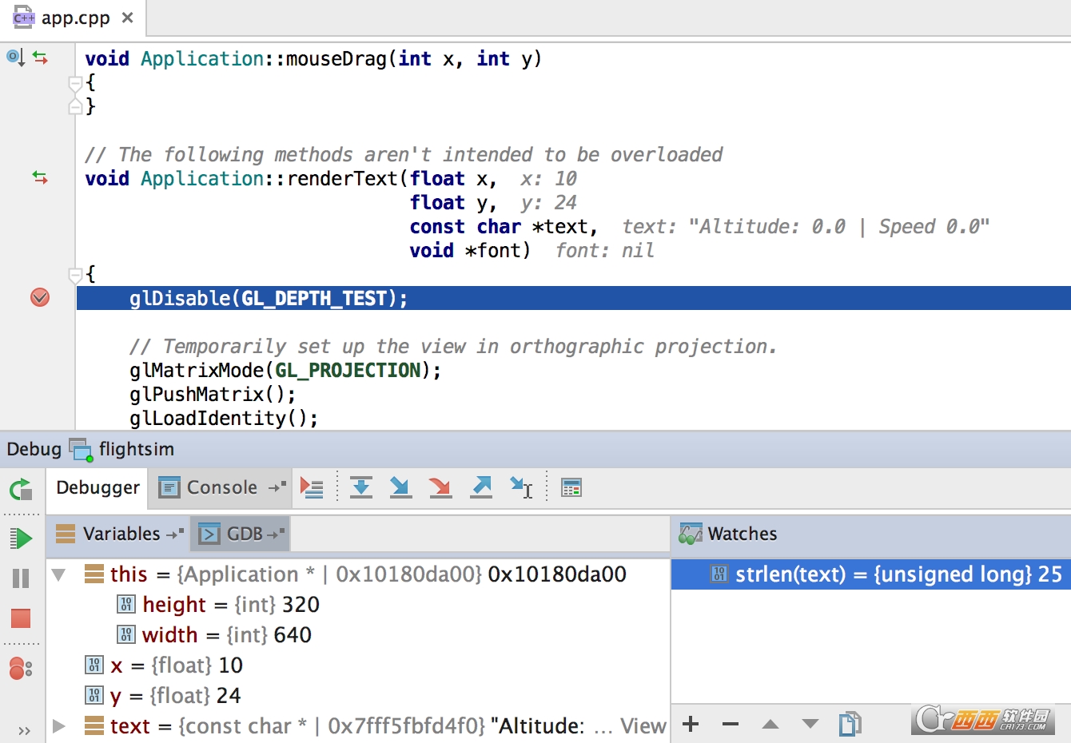Click the Step Over debugger icon
The width and height of the screenshot is (1071, 743).
point(361,487)
